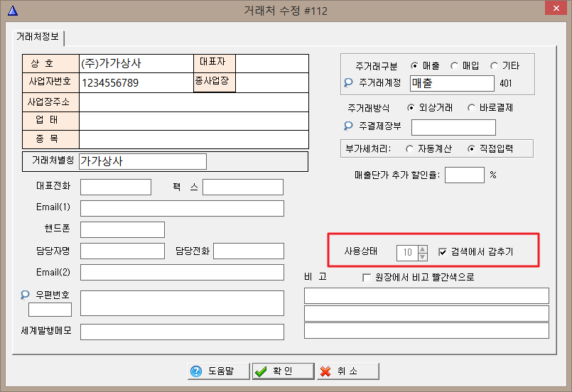Image resolution: width=572 pixels, height=392 pixels.
Task: Click the 주거래계정 field showing 매출
Action: [x=453, y=84]
